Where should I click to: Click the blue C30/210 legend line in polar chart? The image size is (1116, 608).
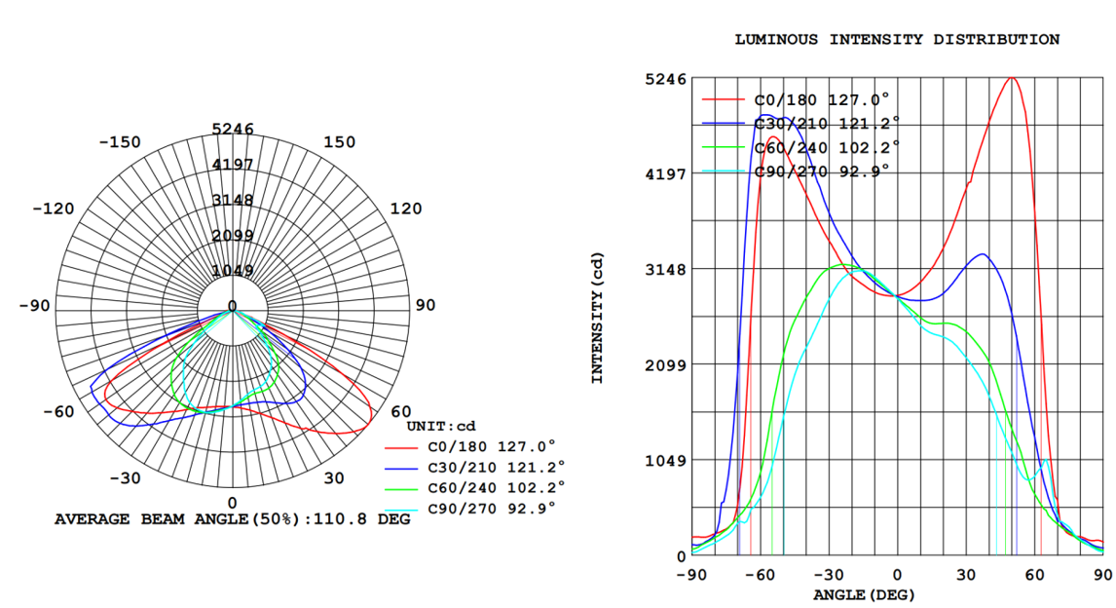coord(403,469)
